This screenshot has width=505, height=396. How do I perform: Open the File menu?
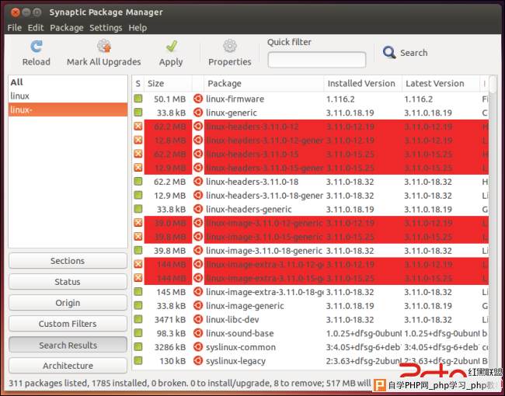coord(15,28)
